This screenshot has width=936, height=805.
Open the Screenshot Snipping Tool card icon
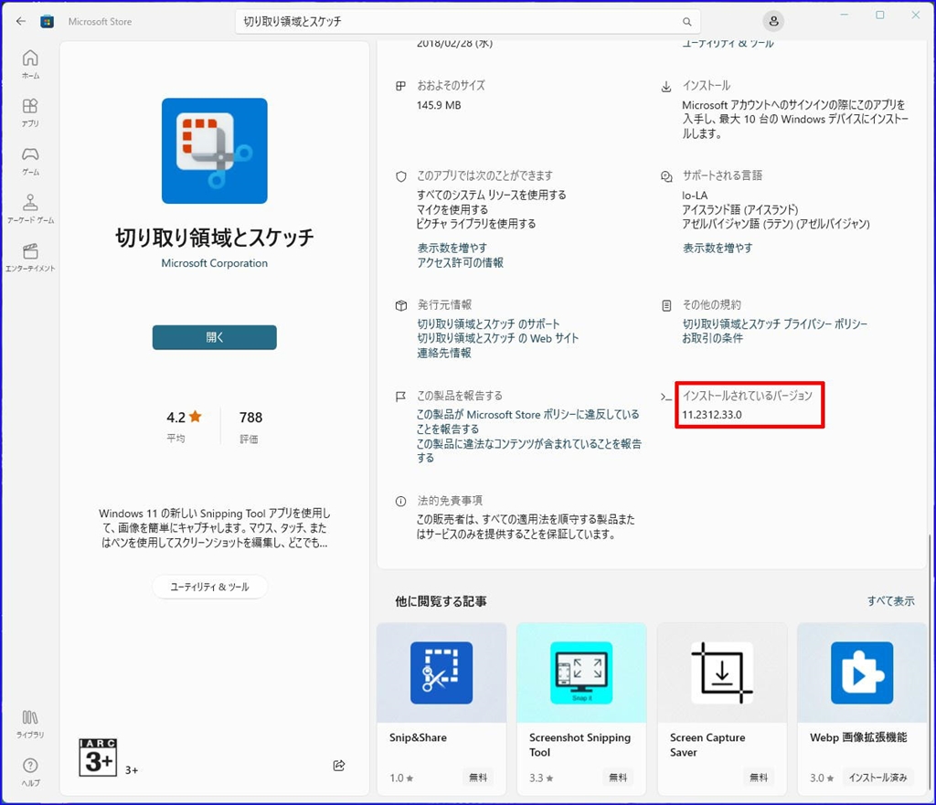click(x=581, y=673)
